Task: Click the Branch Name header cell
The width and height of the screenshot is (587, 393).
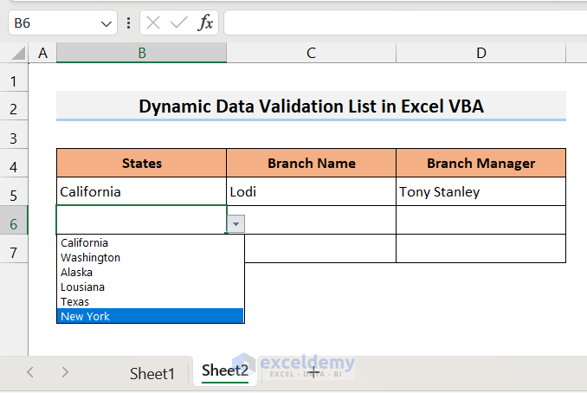Action: [311, 163]
